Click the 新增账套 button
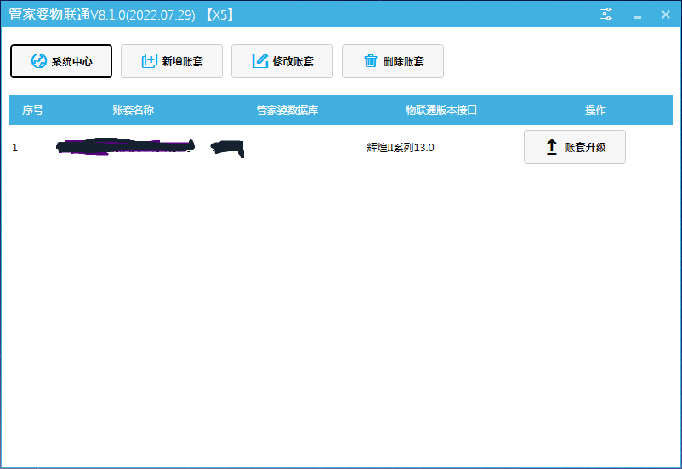This screenshot has width=682, height=469. [x=172, y=61]
